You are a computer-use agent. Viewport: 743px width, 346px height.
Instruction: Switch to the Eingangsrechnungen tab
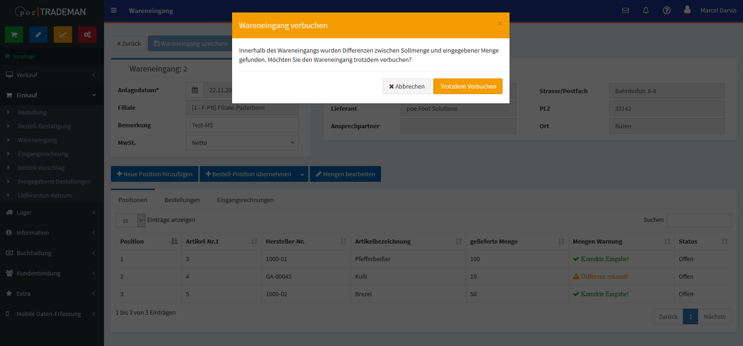point(245,200)
